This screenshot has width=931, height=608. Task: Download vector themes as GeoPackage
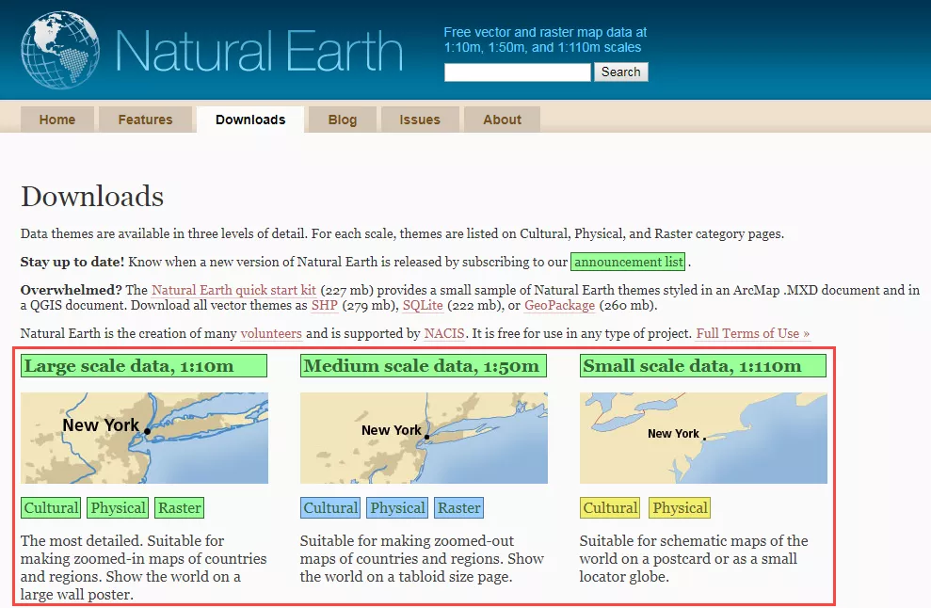tap(559, 305)
